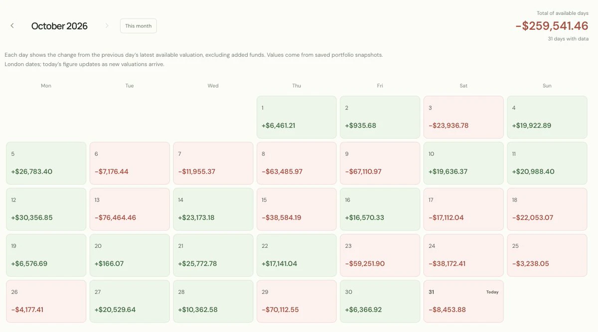Open day 11 showing +$20,988.40
Screen dimensions: 598x332
tap(547, 163)
